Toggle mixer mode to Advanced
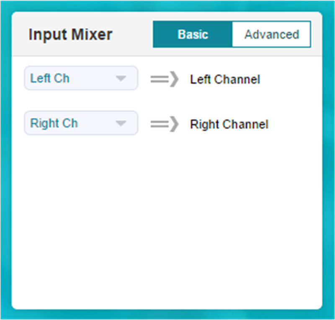The image size is (335, 320). point(271,34)
